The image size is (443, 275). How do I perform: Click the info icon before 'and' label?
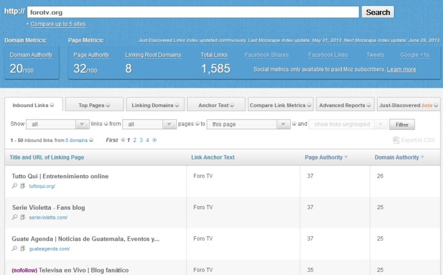[294, 123]
